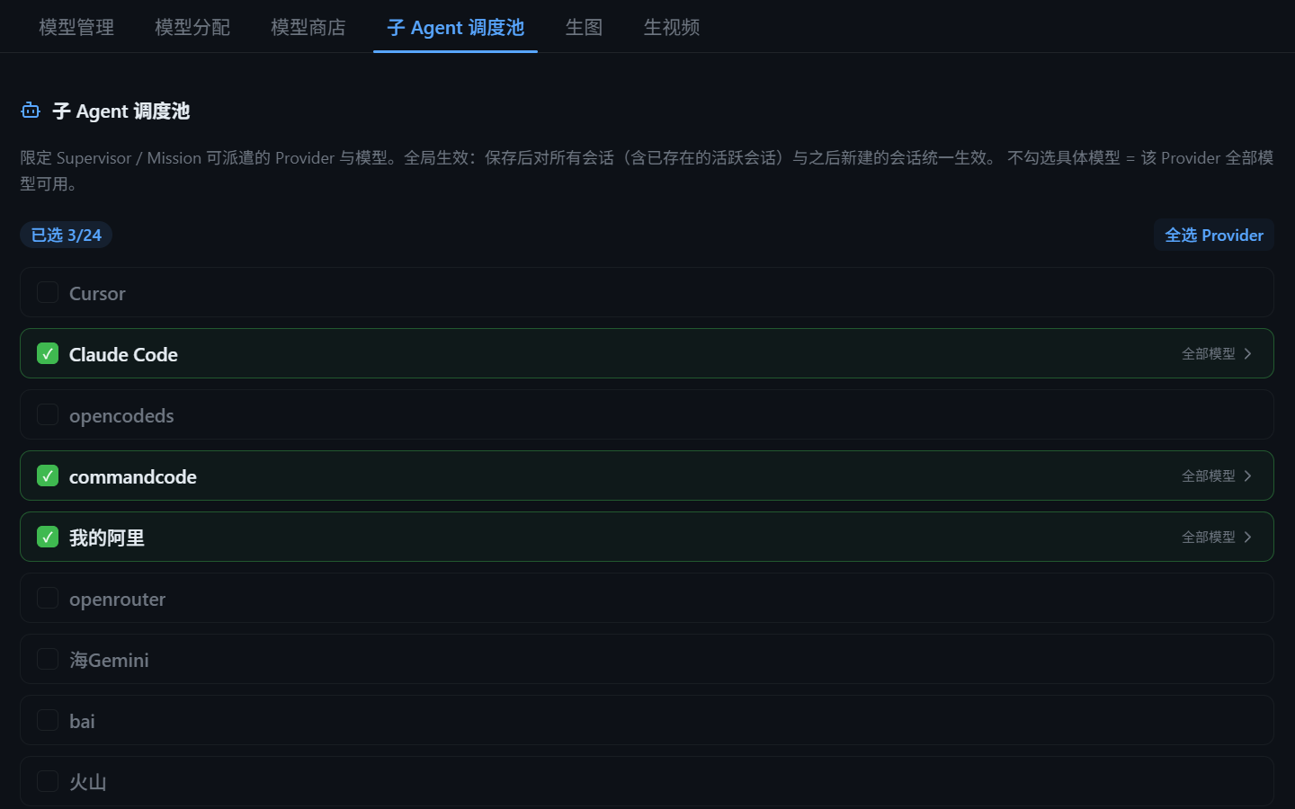The image size is (1295, 809).
Task: Click the Claude Code label
Action: click(123, 354)
